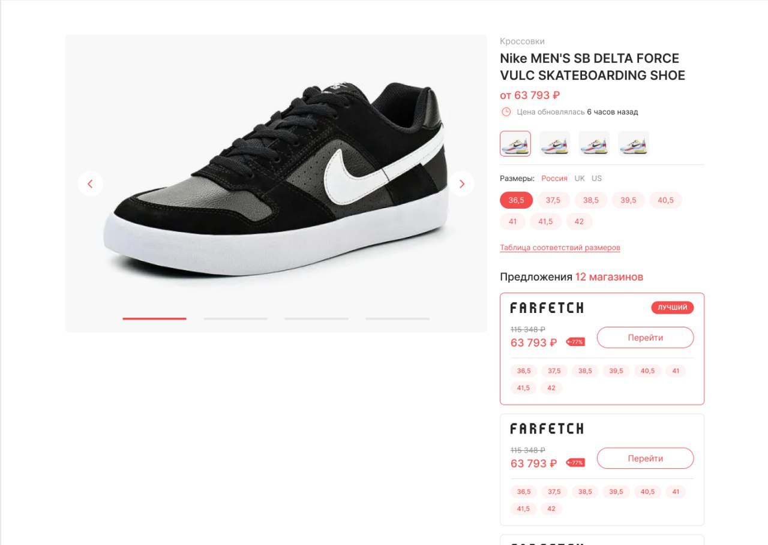Switch sizes to the US tab
The width and height of the screenshot is (768, 545).
[596, 179]
